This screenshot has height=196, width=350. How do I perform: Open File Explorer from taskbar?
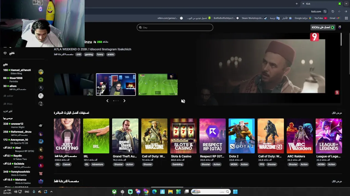click(170, 192)
